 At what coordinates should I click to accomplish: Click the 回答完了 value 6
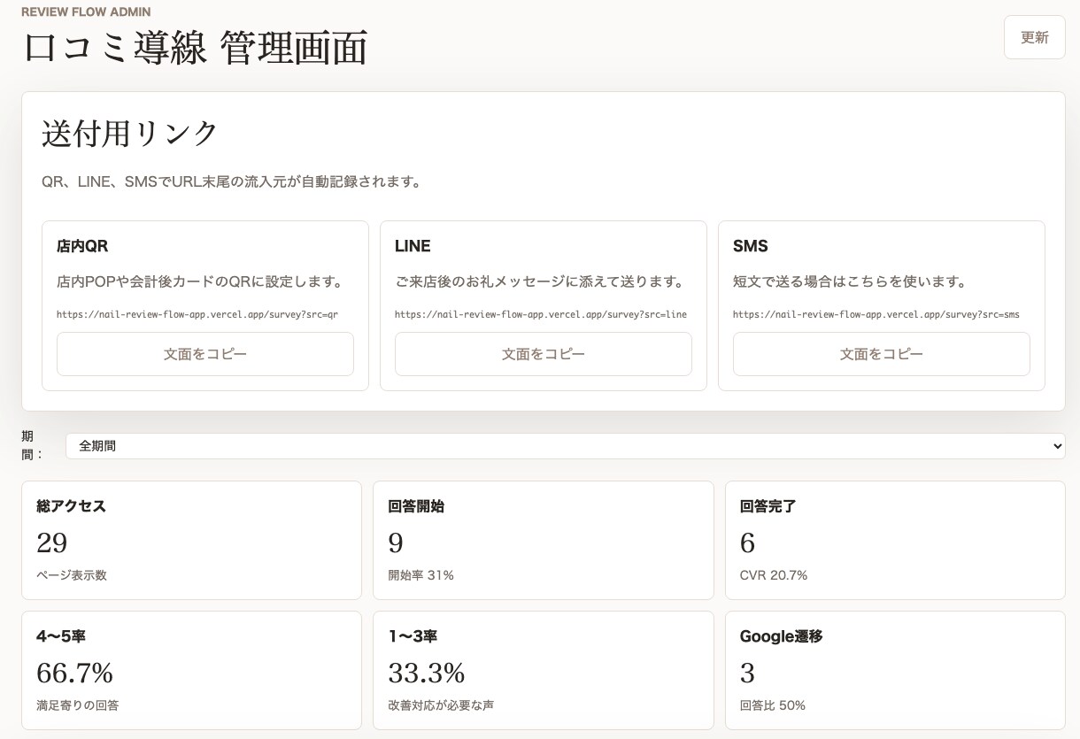tap(747, 543)
